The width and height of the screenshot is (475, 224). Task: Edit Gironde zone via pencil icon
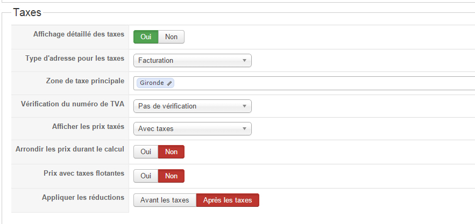pyautogui.click(x=169, y=83)
